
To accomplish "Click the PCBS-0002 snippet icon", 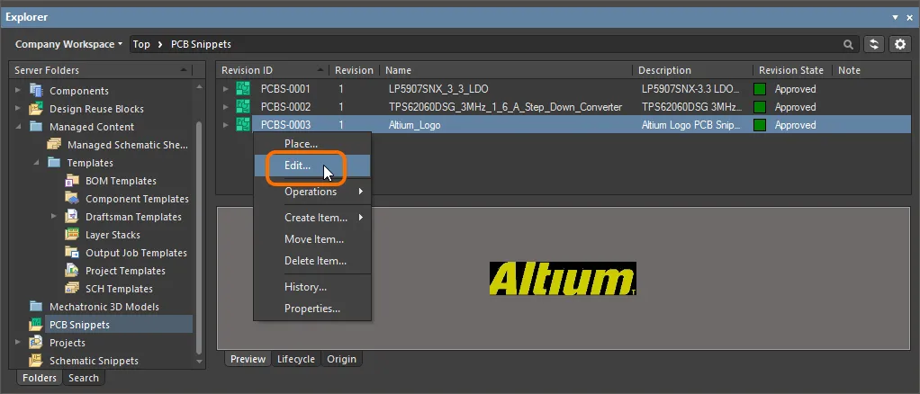I will pos(243,107).
